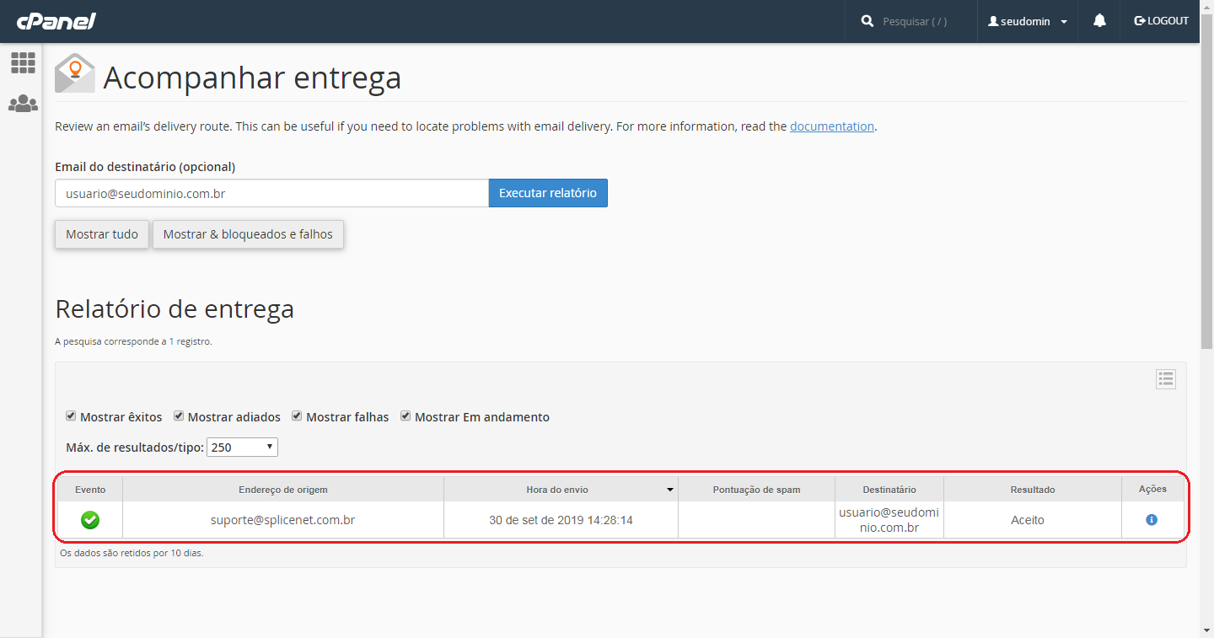Sort by Pontuação de spam column header

click(756, 490)
